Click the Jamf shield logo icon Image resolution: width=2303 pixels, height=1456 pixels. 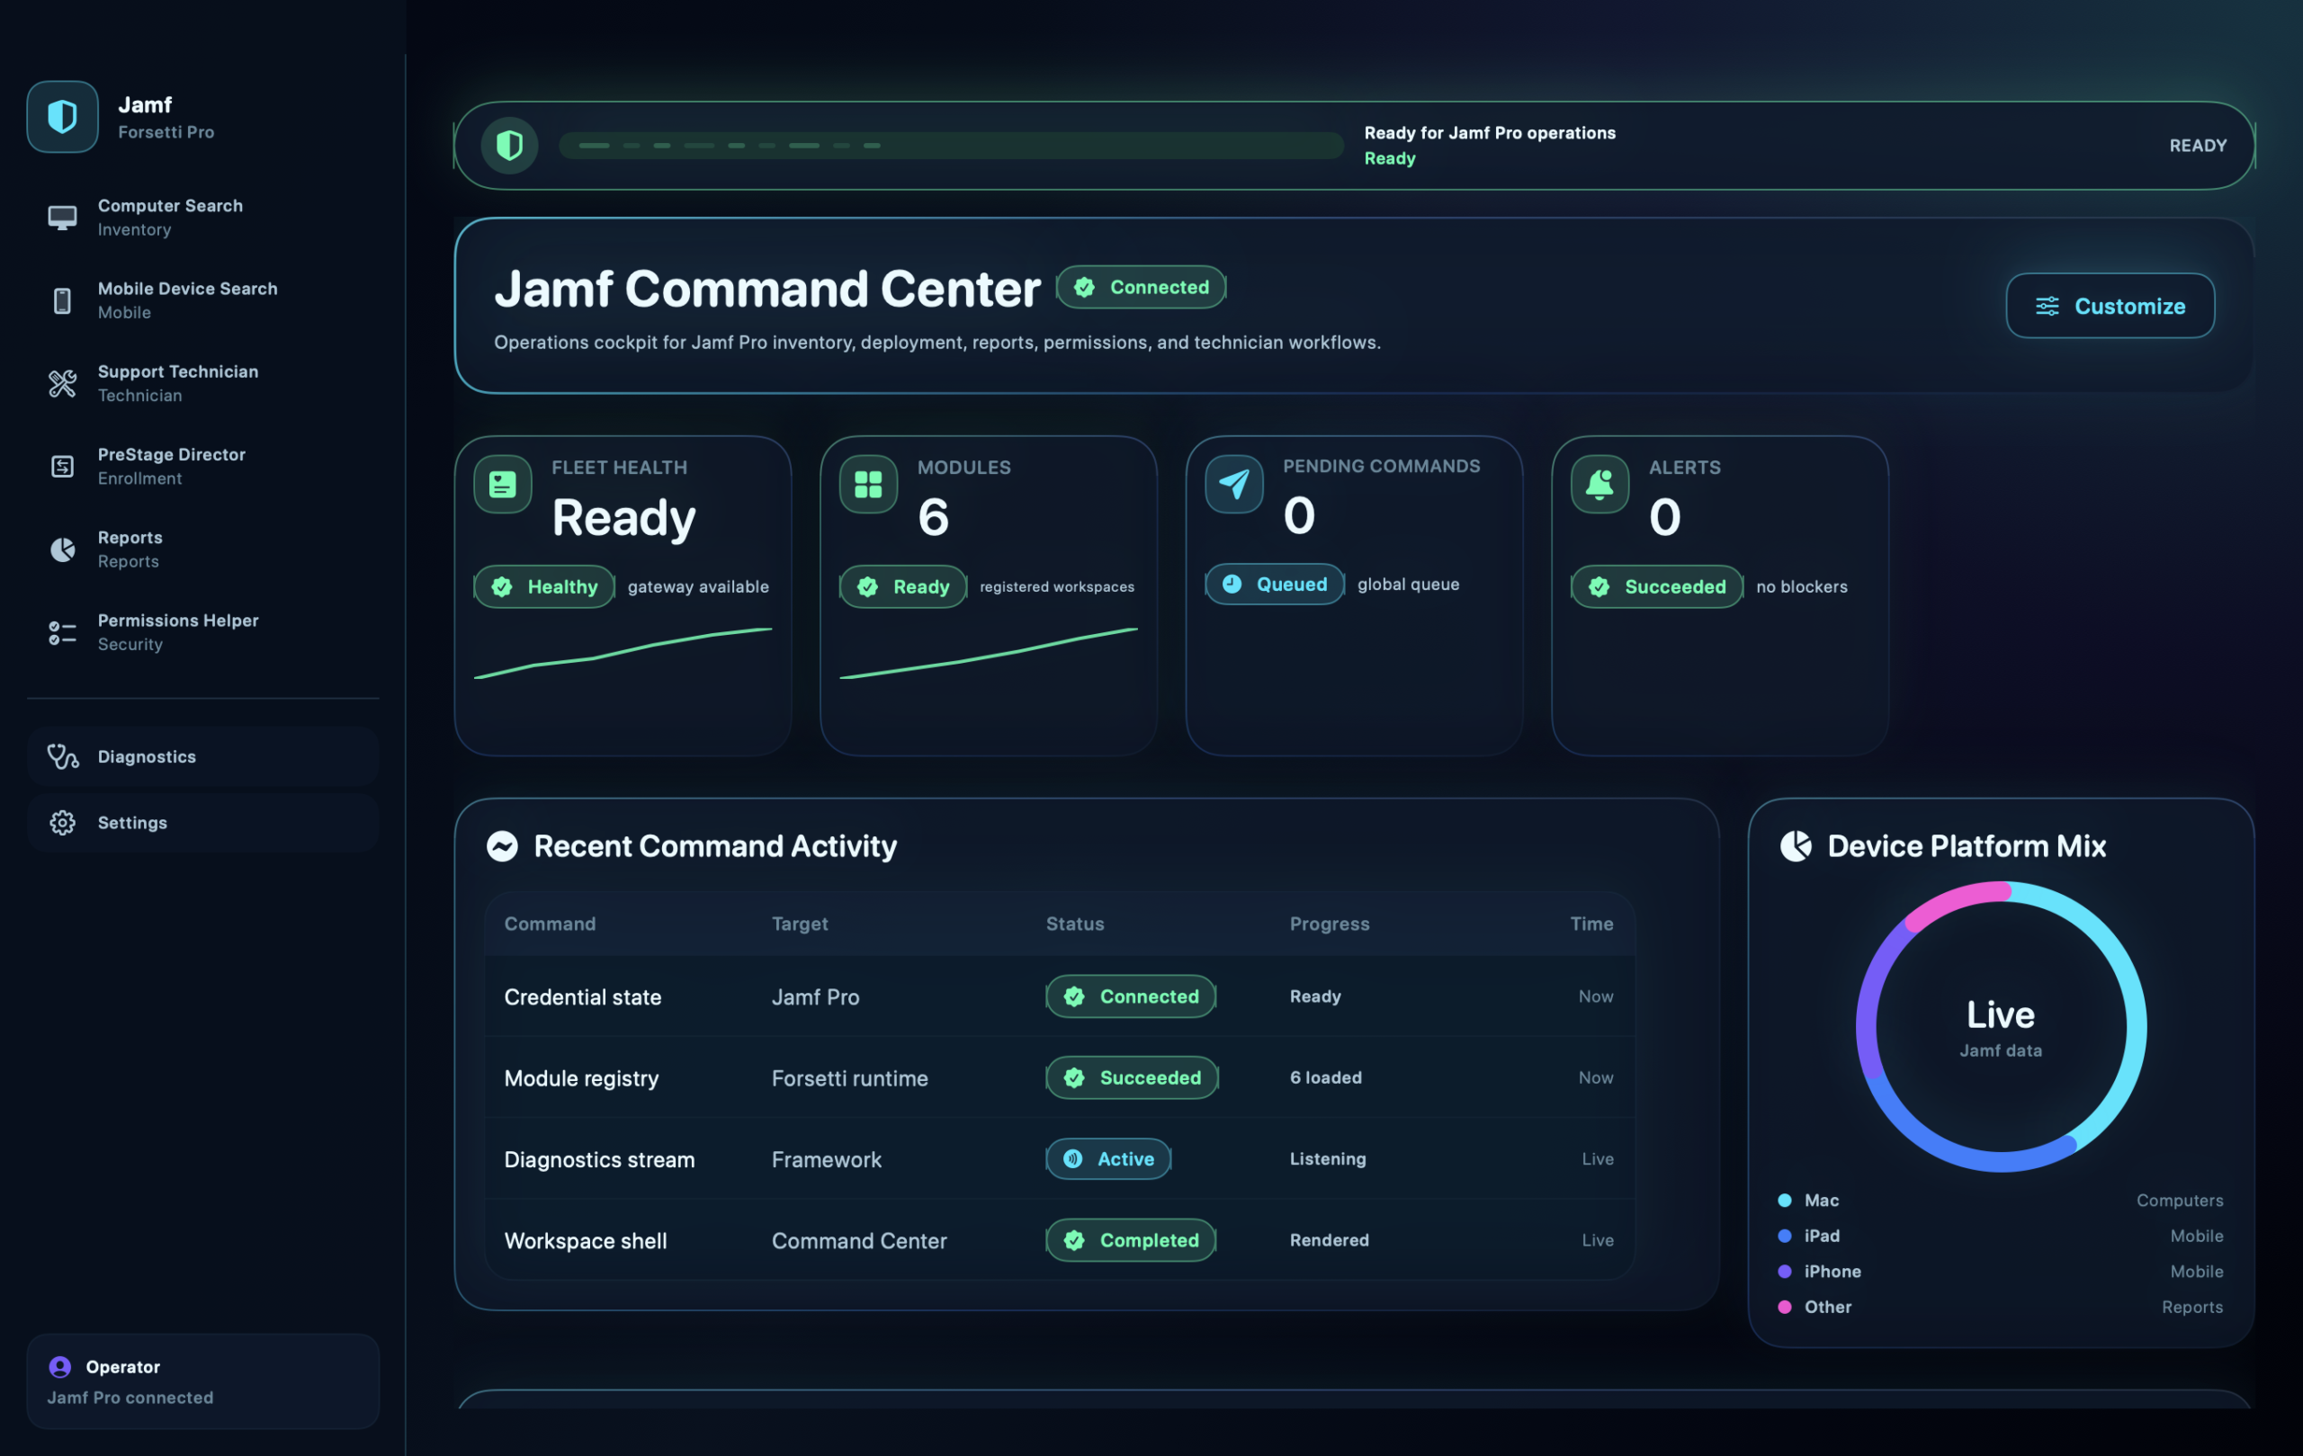(62, 117)
